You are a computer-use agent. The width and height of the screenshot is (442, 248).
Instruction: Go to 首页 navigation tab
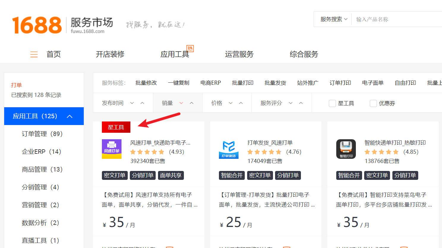click(x=53, y=54)
